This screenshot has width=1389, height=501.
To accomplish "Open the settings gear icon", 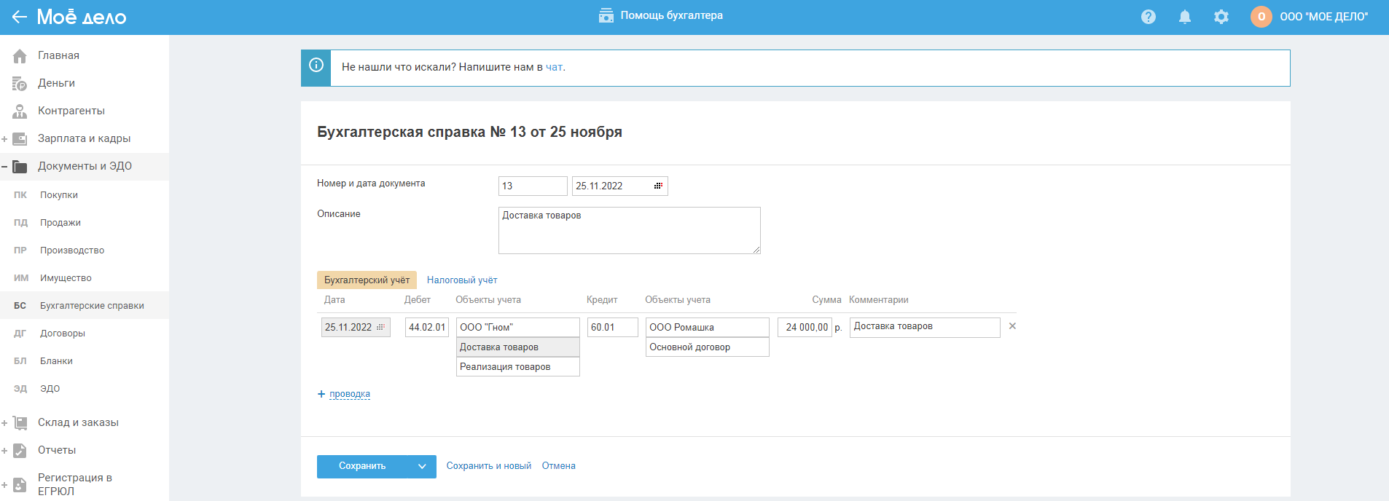I will (x=1221, y=17).
